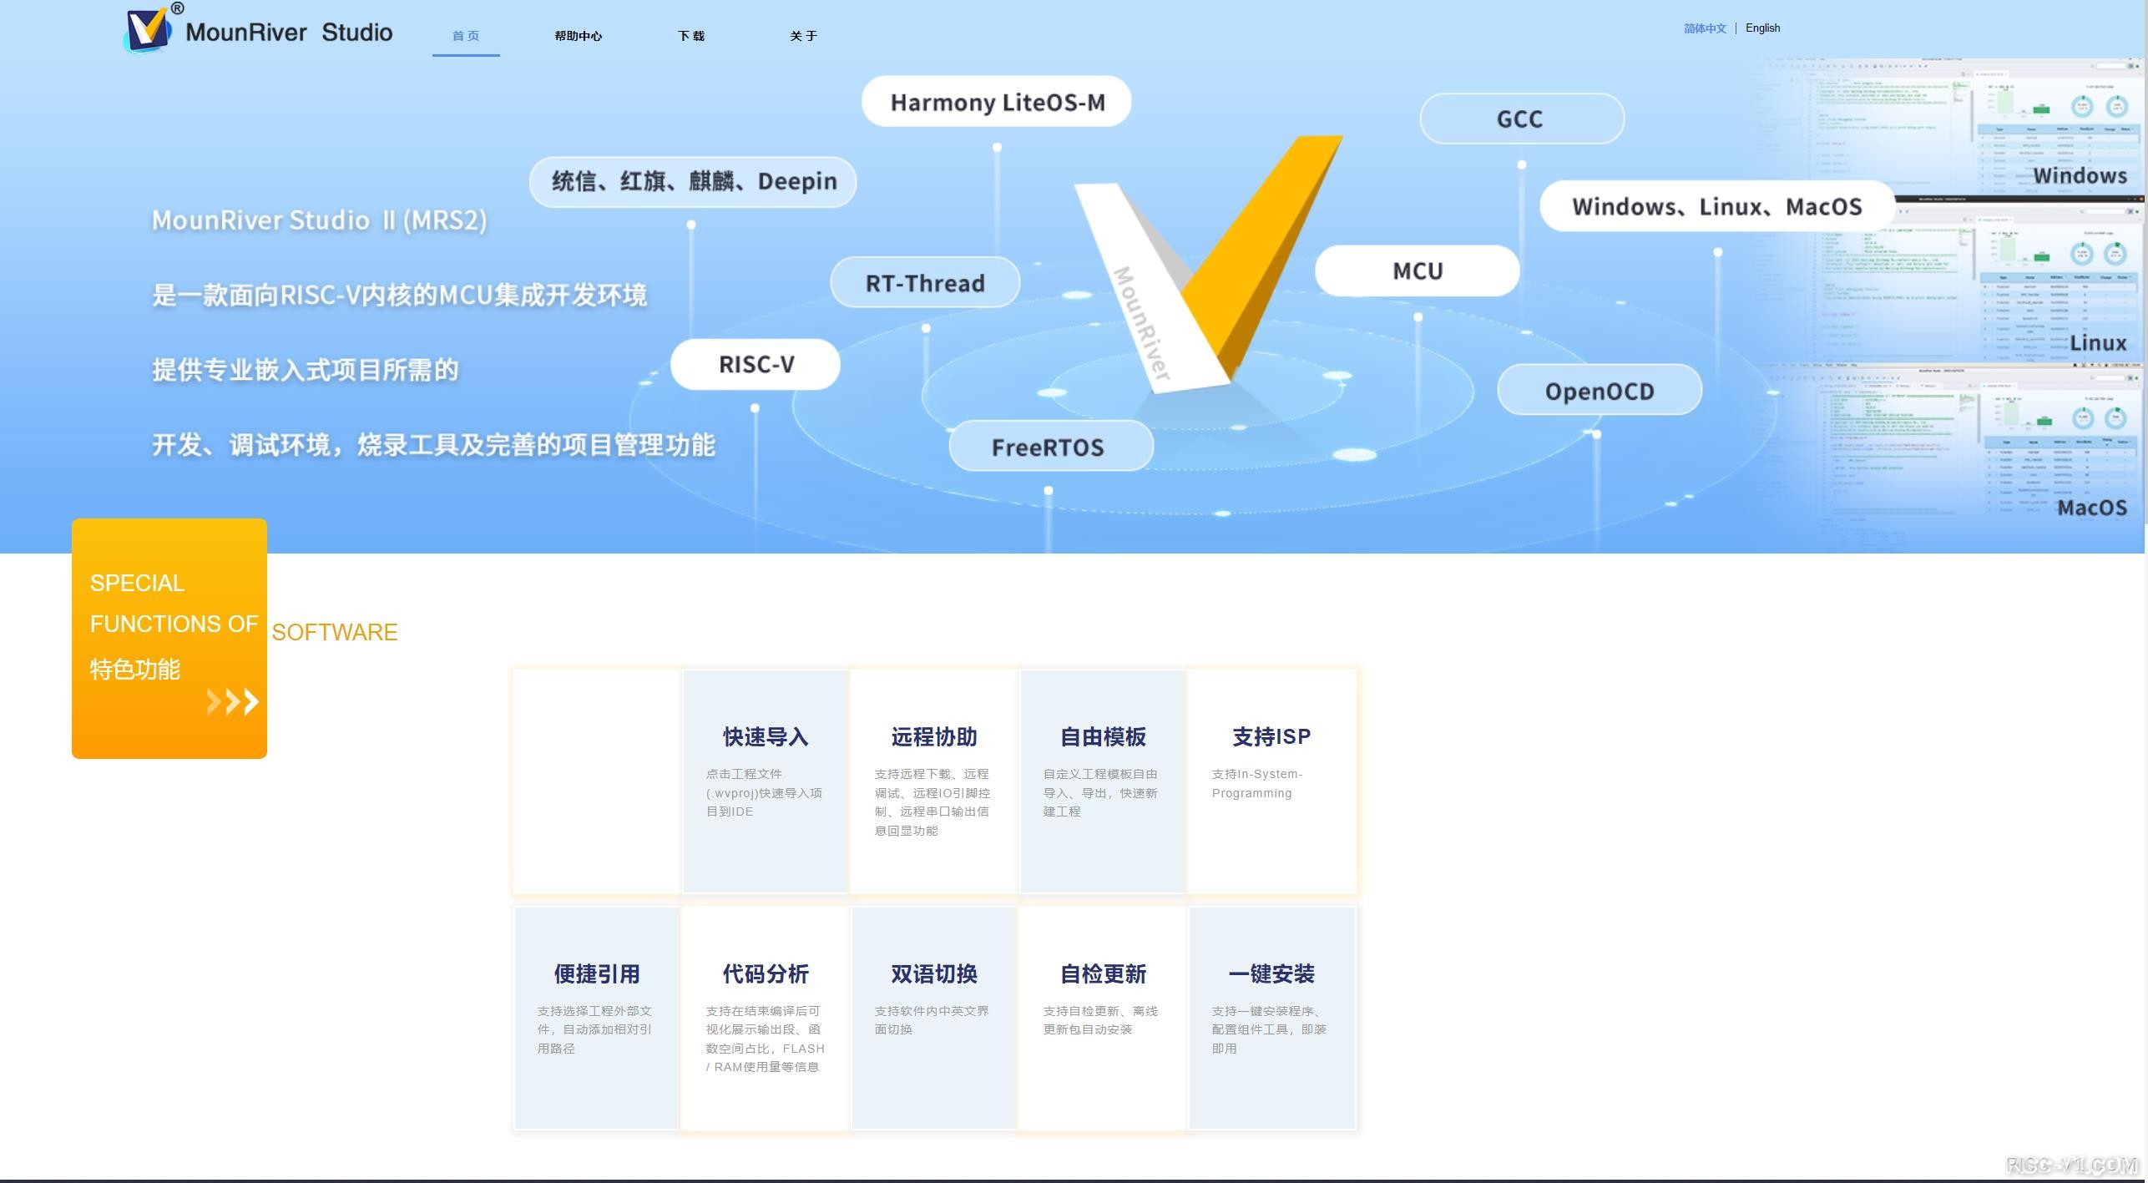2148x1183 pixels.
Task: Switch language to 简体中文
Action: pyautogui.click(x=1704, y=28)
